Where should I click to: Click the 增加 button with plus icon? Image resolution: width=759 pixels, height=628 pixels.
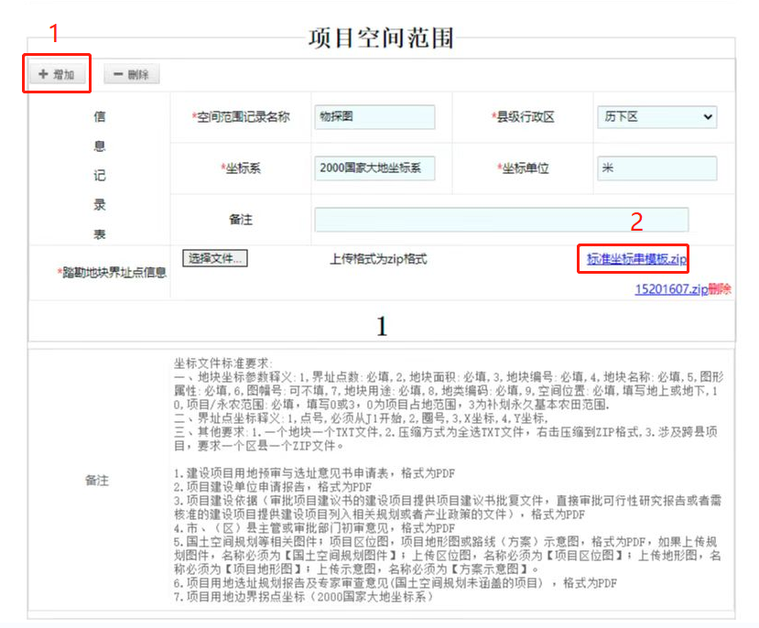(x=57, y=74)
